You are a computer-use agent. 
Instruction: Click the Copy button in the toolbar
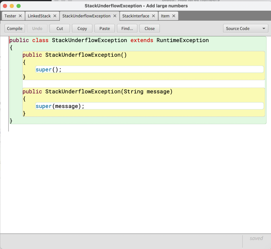[x=82, y=29]
